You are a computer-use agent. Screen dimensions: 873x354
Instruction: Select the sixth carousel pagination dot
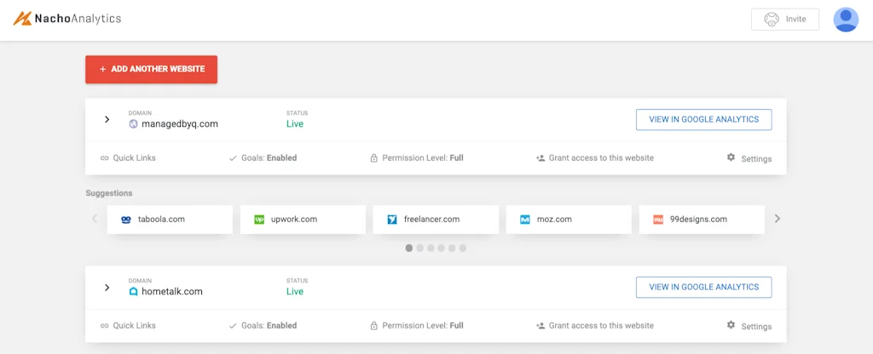pyautogui.click(x=463, y=248)
